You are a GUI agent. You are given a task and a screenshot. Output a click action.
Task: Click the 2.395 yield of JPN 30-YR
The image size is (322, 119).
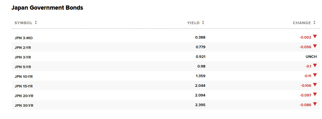[200, 105]
